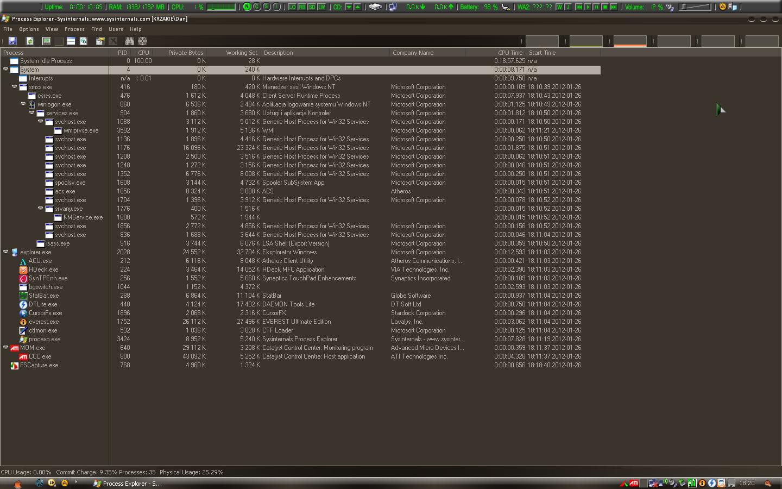Click the CursorFX.exe process icon
This screenshot has height=489, width=782.
click(x=23, y=313)
